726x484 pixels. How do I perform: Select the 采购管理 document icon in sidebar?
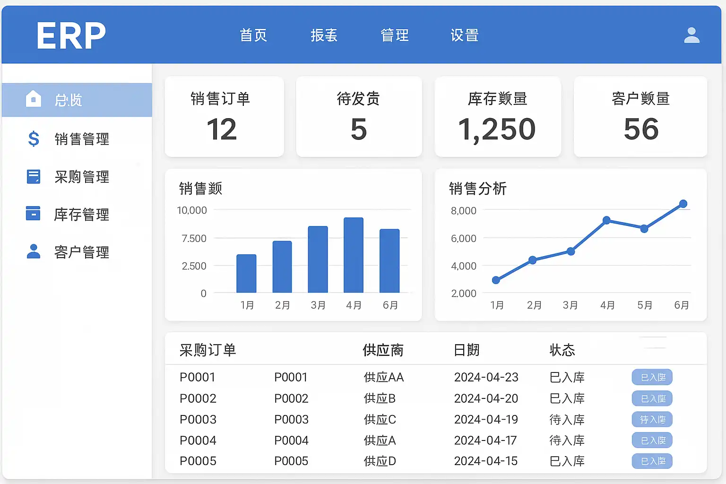(34, 176)
